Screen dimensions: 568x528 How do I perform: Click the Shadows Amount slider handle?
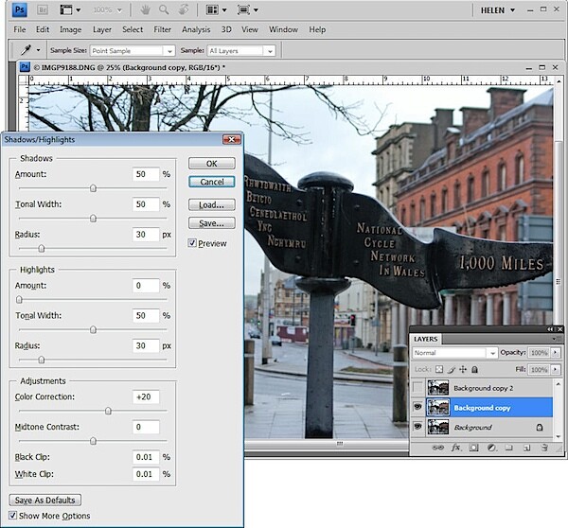[x=93, y=188]
